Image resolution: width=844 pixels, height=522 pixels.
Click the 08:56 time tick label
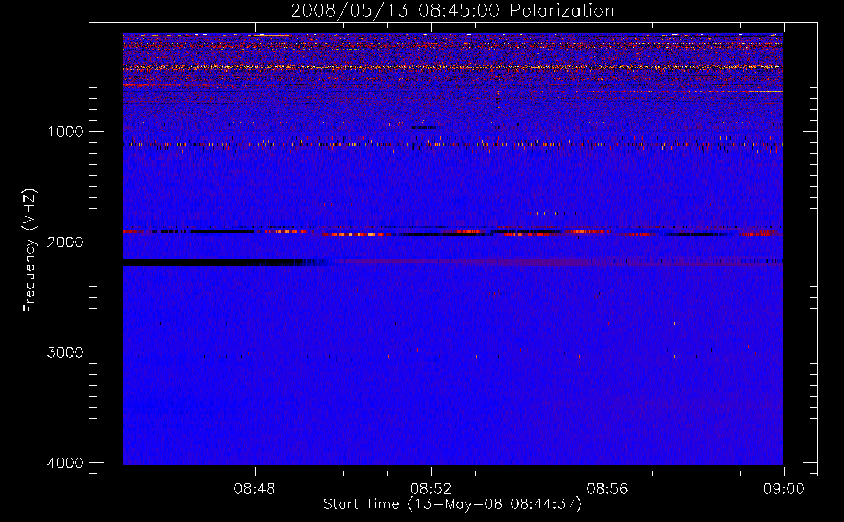[608, 489]
